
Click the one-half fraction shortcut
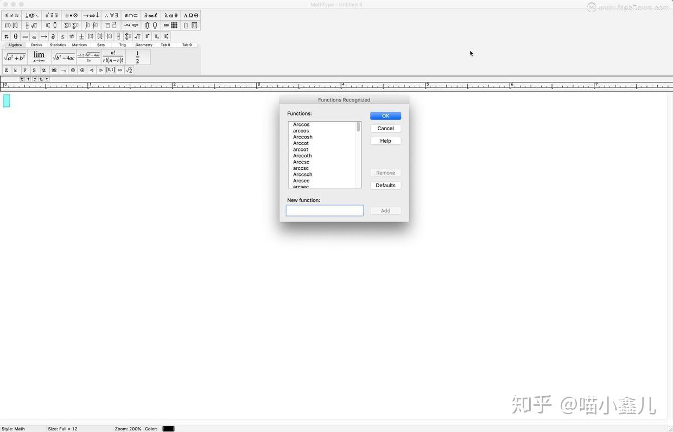click(137, 56)
